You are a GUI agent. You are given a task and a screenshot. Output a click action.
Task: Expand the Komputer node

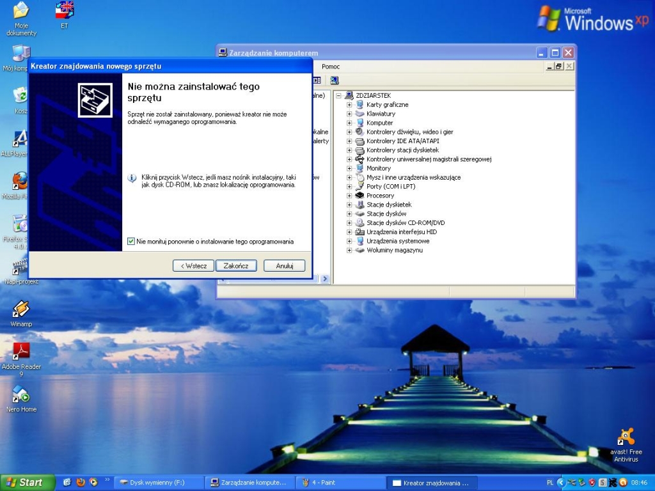coord(349,123)
